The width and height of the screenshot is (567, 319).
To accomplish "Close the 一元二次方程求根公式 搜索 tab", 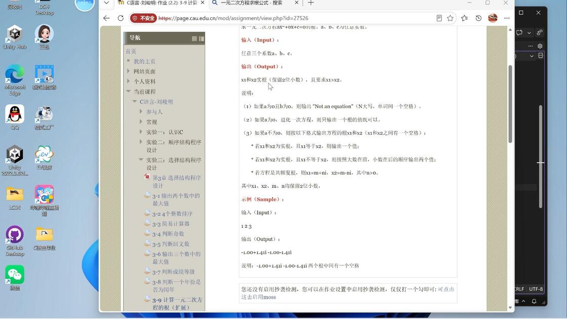I will point(297,3).
